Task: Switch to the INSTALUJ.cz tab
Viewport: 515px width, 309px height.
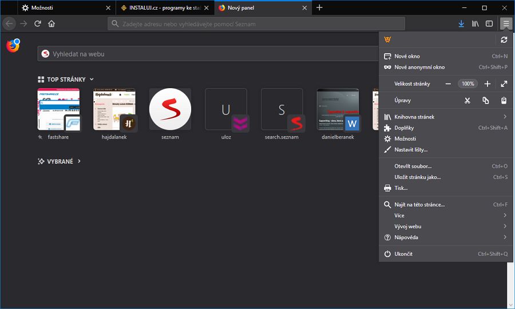Action: [160, 8]
